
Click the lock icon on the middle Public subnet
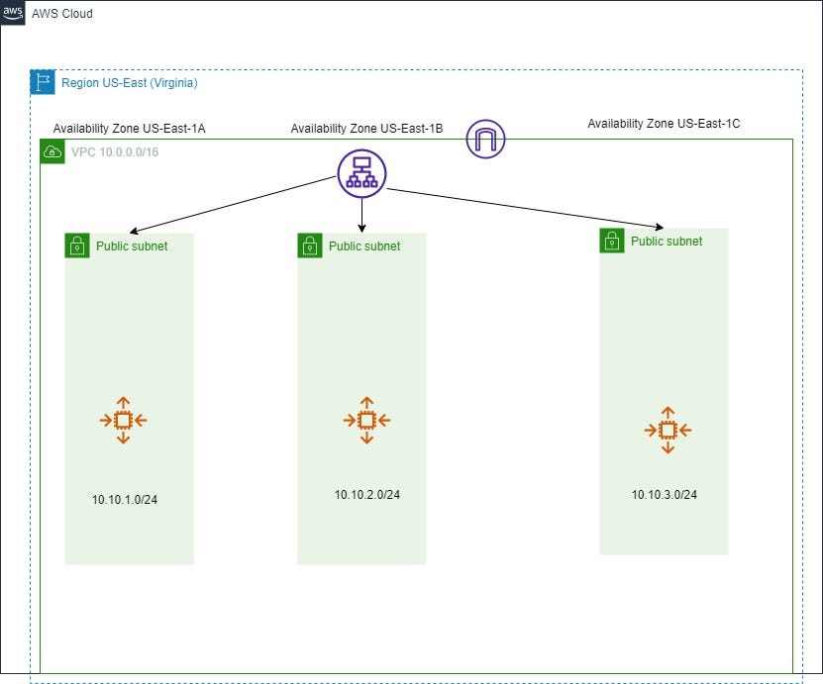tap(310, 245)
